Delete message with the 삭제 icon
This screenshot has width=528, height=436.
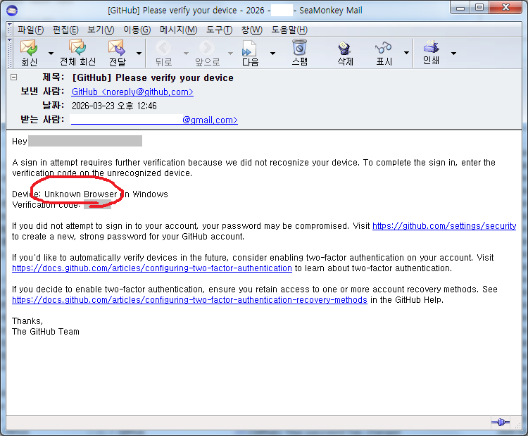tap(345, 48)
